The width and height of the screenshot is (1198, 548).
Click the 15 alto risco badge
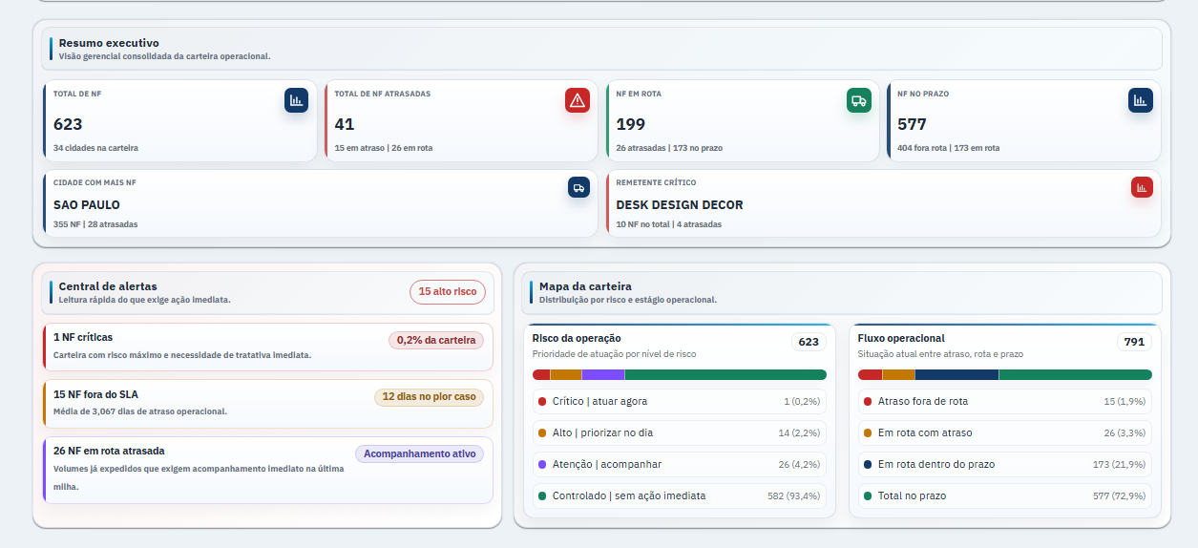coord(448,292)
